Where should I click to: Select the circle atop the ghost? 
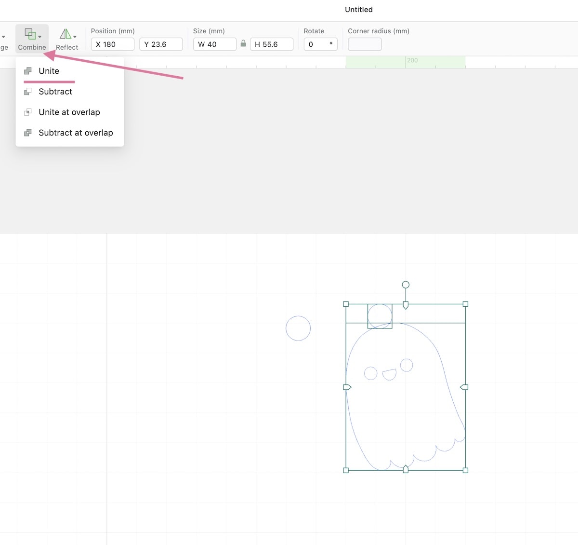380,316
